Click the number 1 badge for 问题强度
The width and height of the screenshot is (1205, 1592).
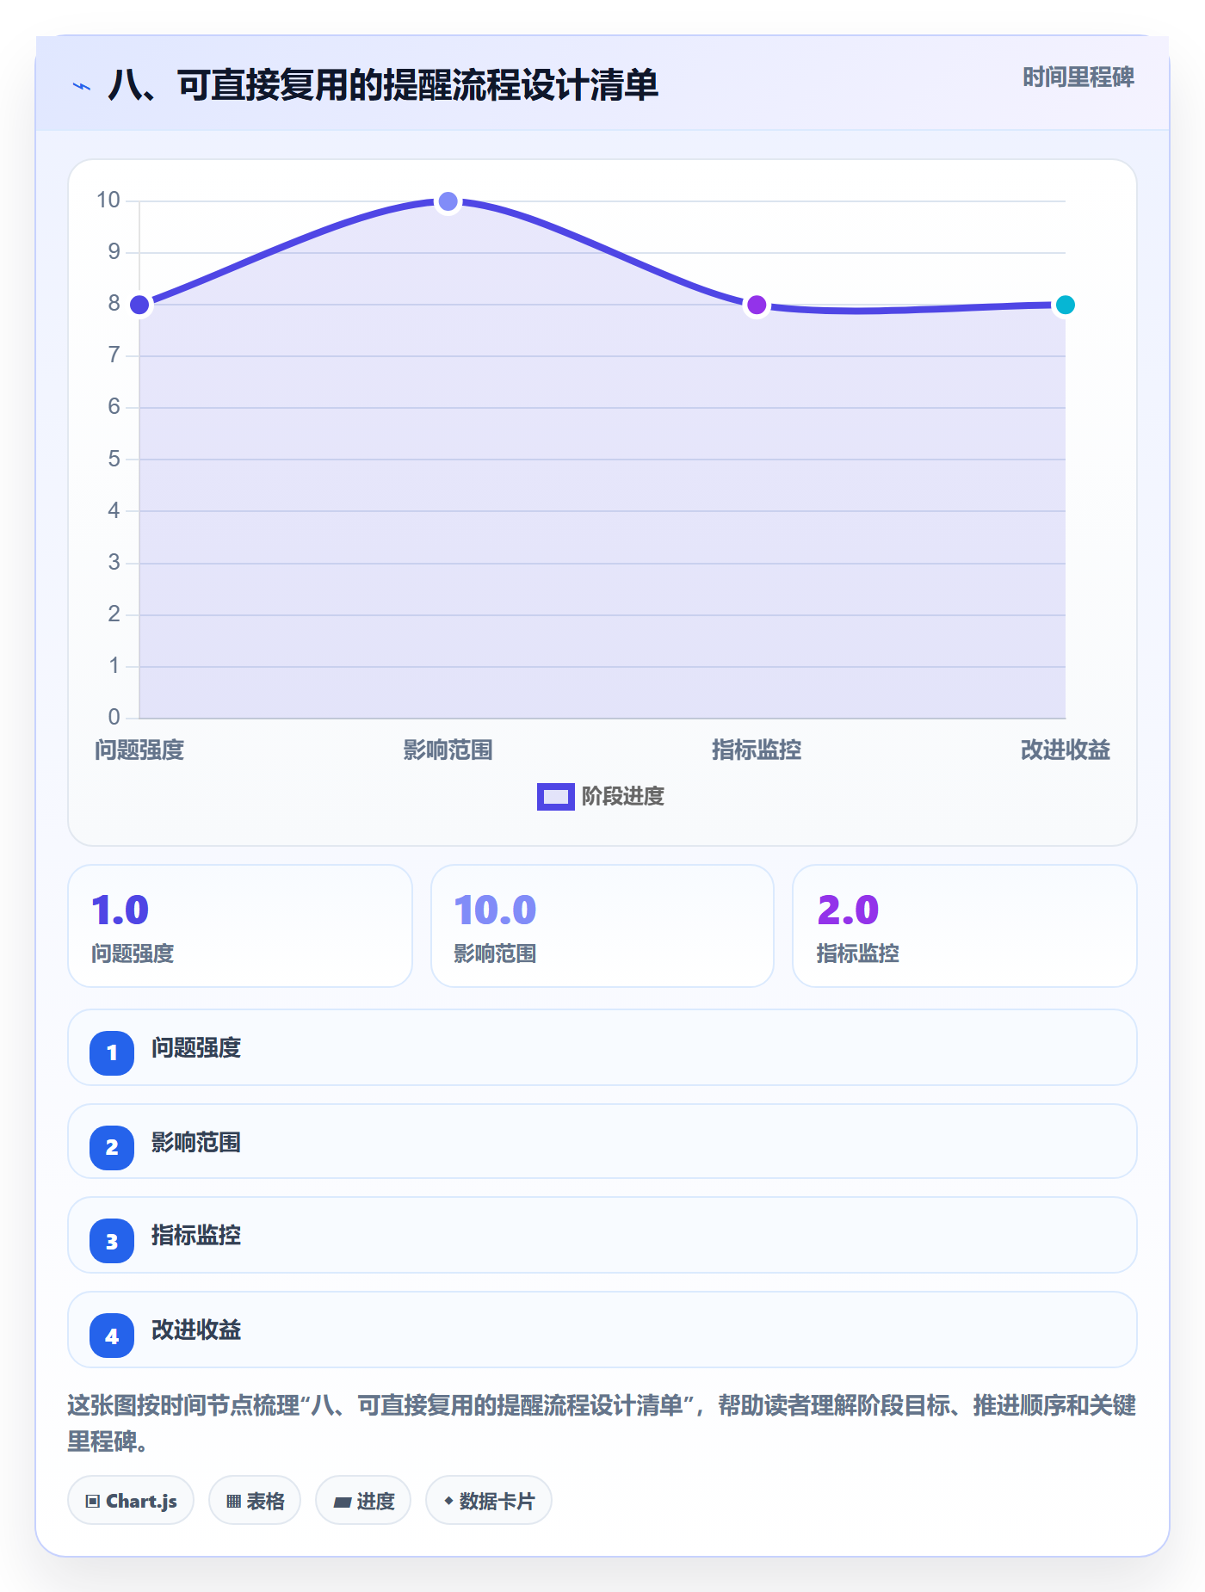pyautogui.click(x=112, y=1052)
